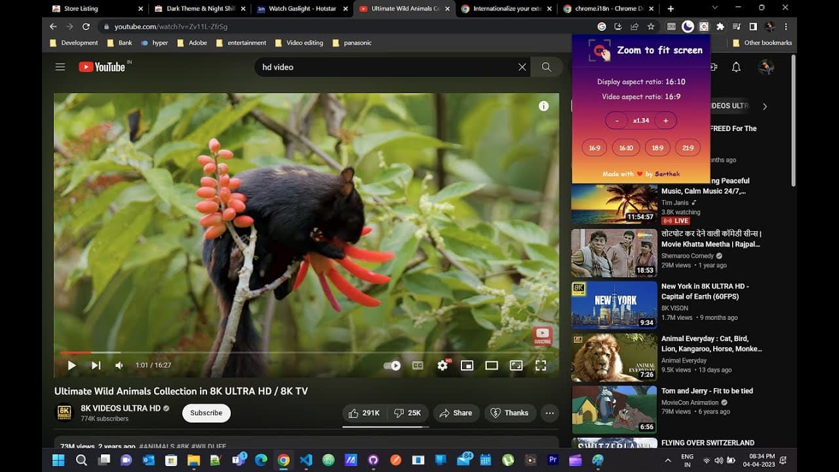
Task: Switch to Dark Theme & Night Shift tab
Action: (x=199, y=9)
